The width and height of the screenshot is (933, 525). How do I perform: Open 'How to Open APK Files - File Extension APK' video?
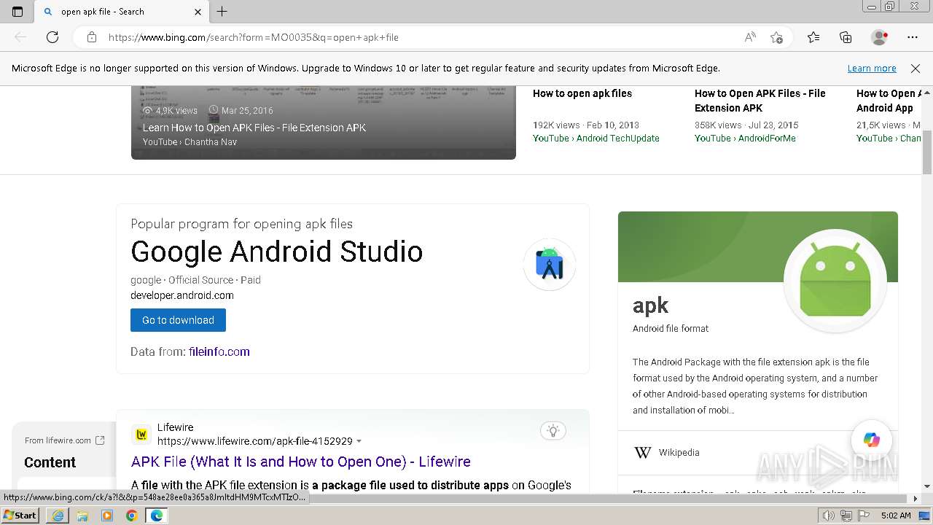(x=760, y=101)
